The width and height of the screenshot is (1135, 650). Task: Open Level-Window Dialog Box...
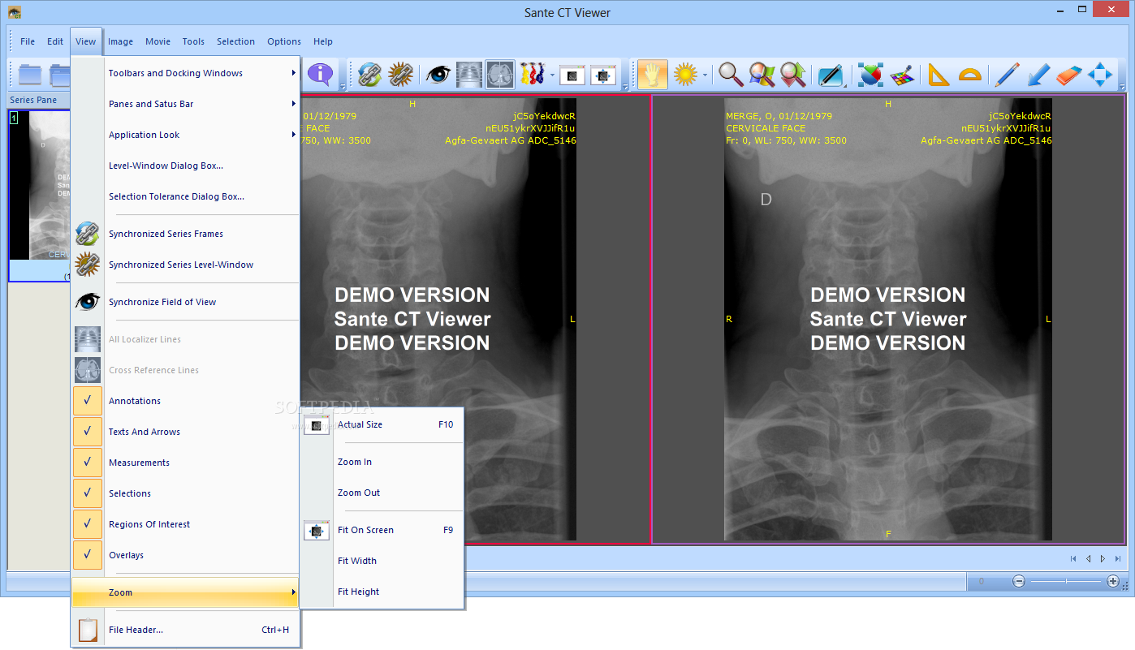(186, 166)
